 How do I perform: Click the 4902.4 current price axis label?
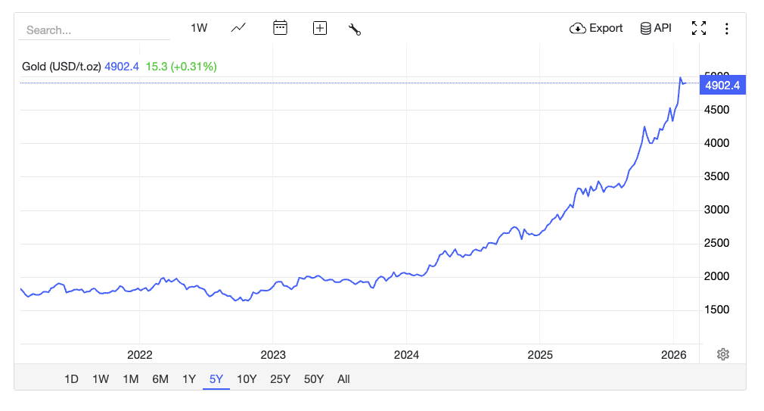click(x=722, y=86)
